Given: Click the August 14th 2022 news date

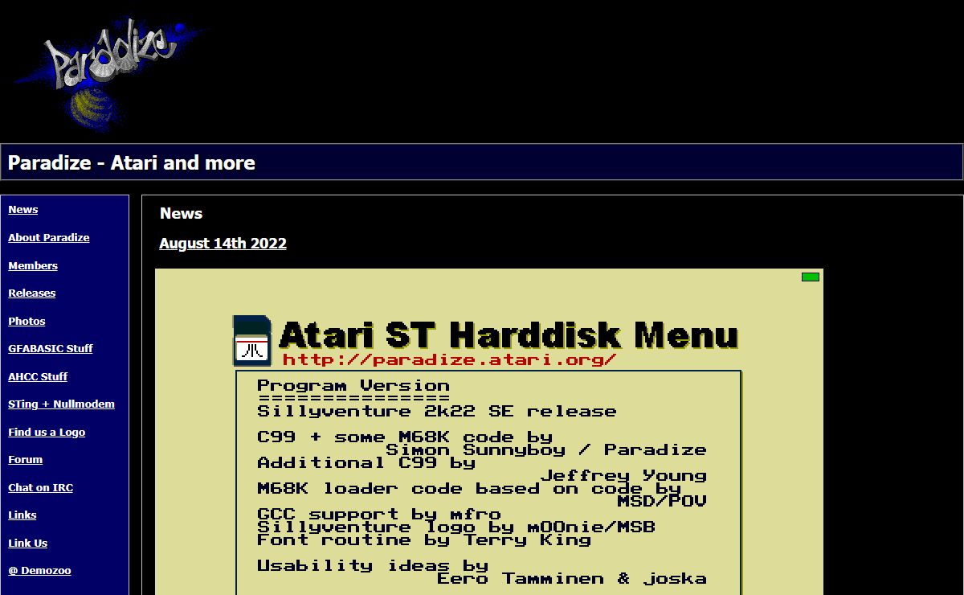Looking at the screenshot, I should pyautogui.click(x=223, y=244).
